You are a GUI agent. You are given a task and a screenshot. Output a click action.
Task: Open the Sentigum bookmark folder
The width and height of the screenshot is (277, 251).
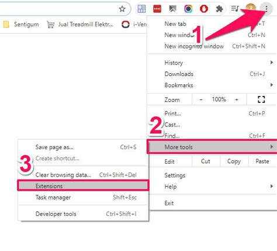tap(21, 25)
